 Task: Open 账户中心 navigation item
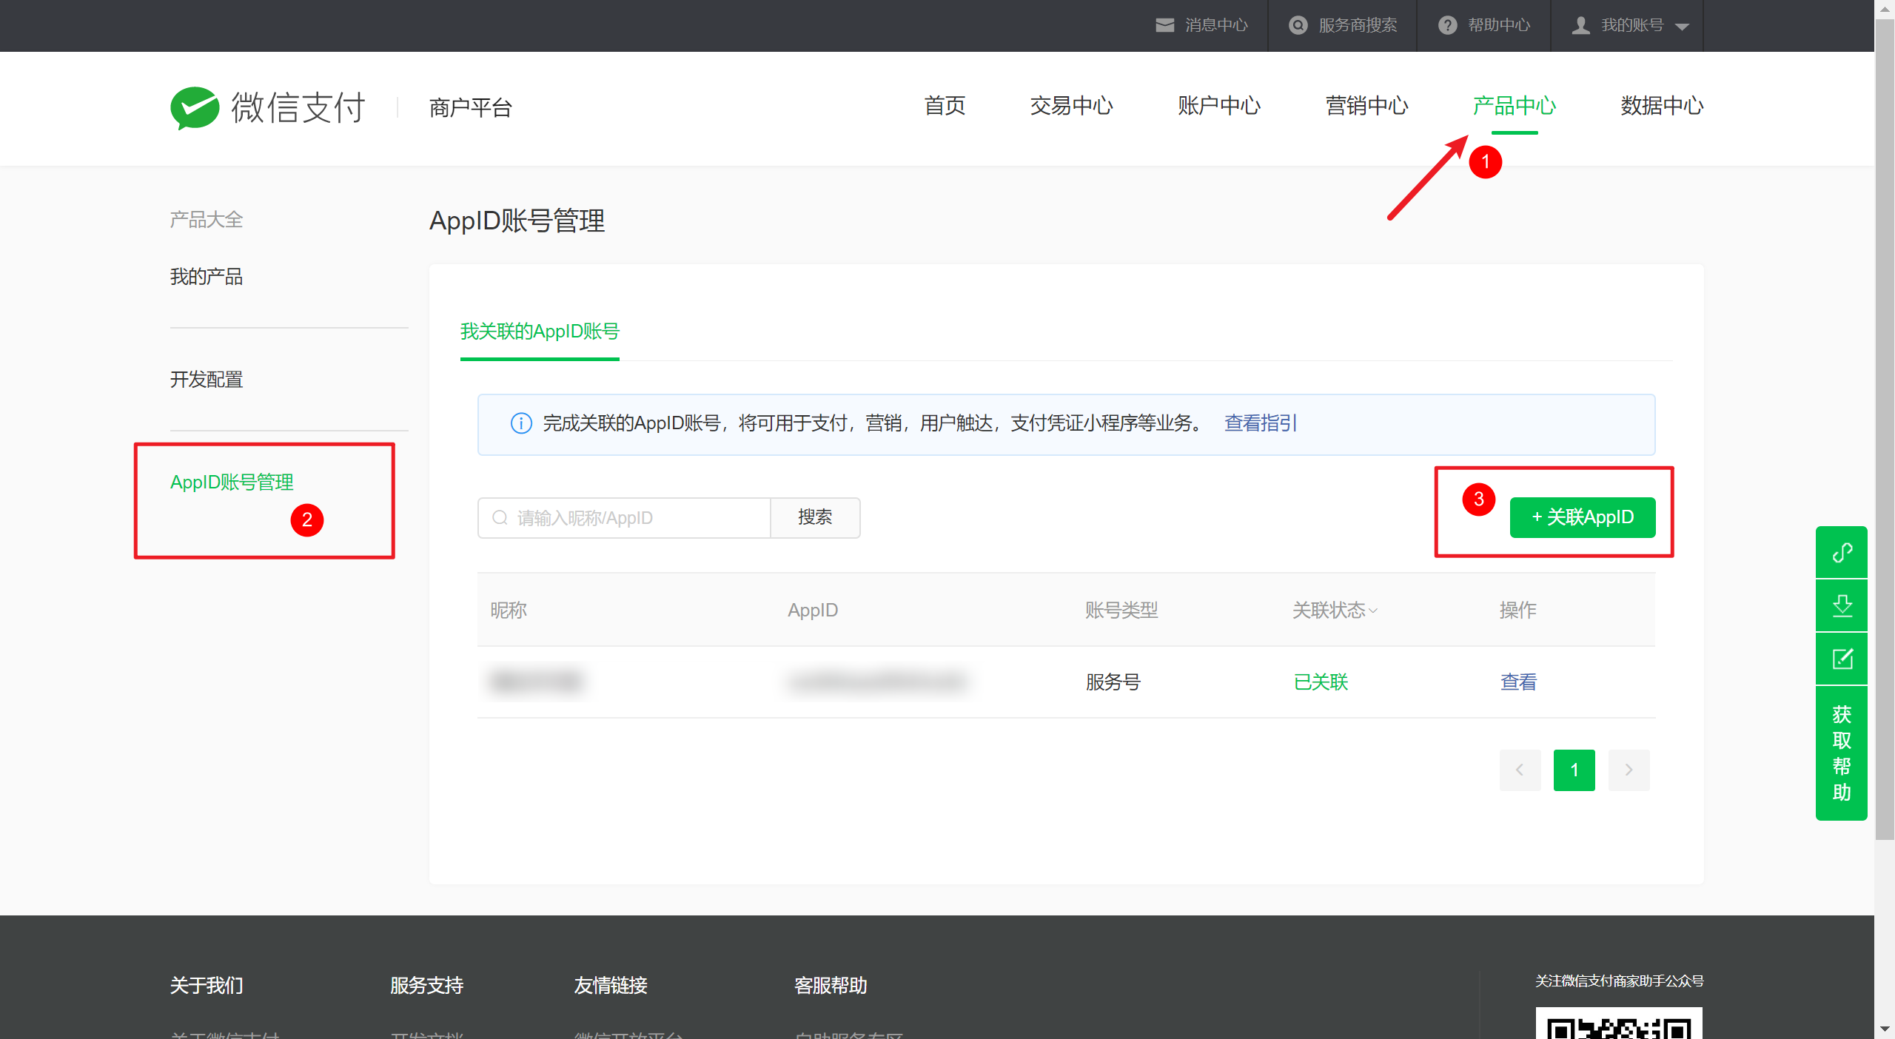pyautogui.click(x=1219, y=106)
